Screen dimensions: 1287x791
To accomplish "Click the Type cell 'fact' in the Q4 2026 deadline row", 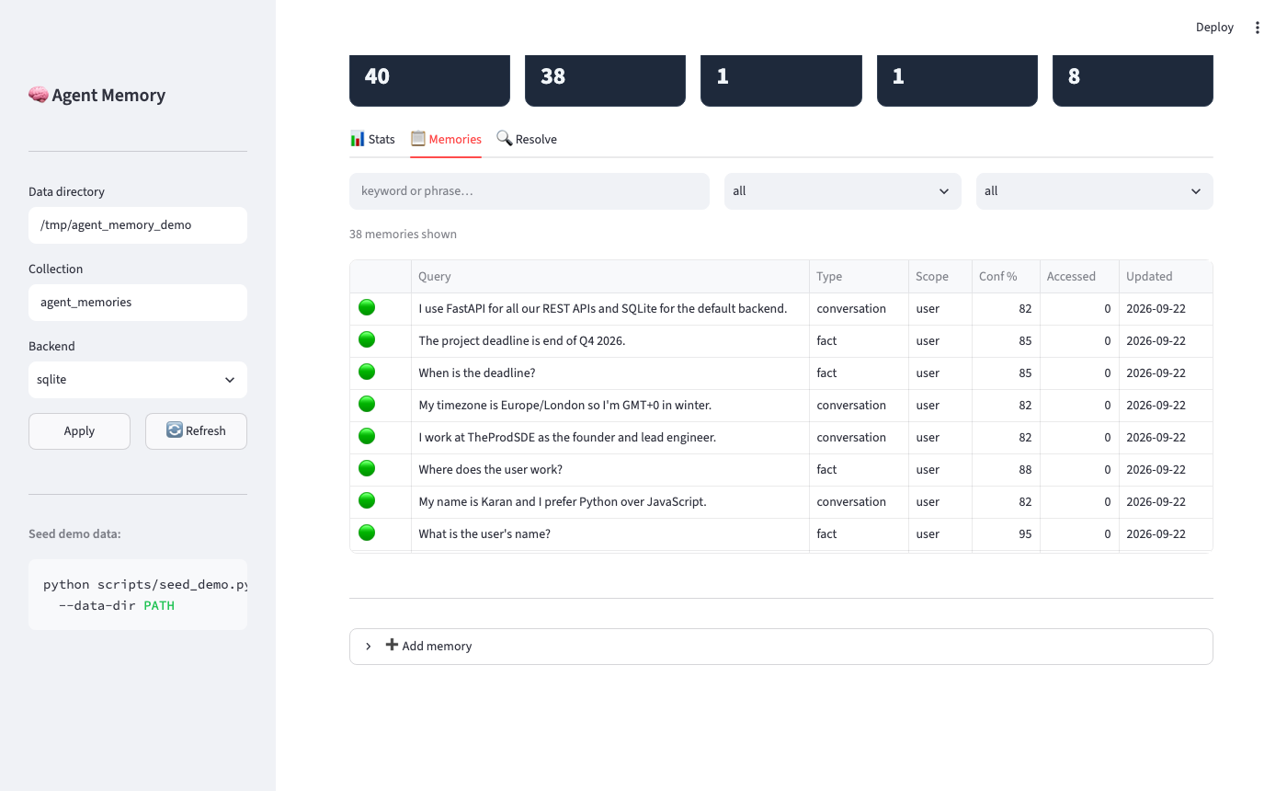I will click(859, 340).
